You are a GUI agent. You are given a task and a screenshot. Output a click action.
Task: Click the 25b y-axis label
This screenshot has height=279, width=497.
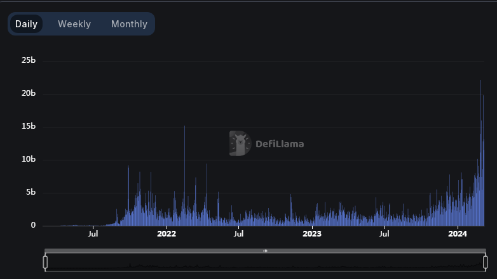tap(29, 60)
